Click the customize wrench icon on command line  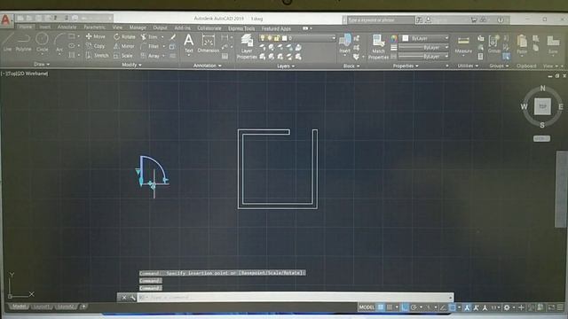point(132,298)
